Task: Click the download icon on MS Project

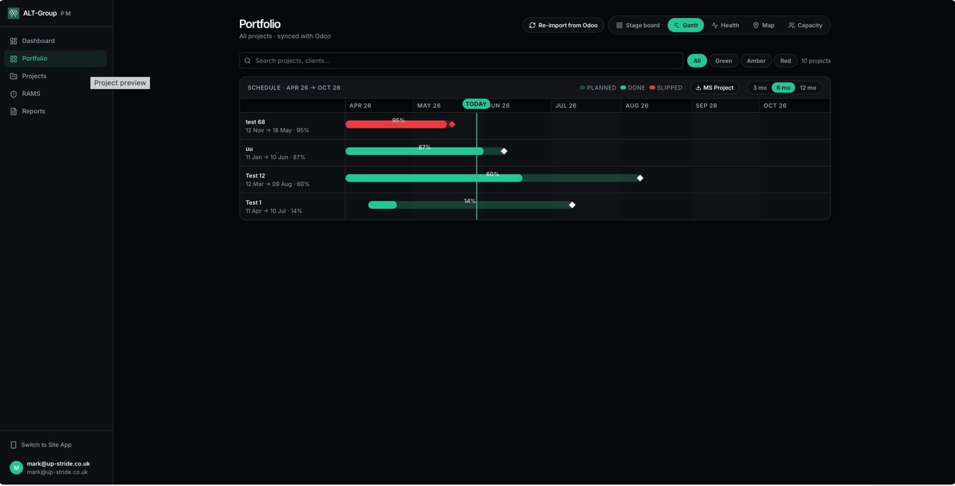Action: click(698, 88)
